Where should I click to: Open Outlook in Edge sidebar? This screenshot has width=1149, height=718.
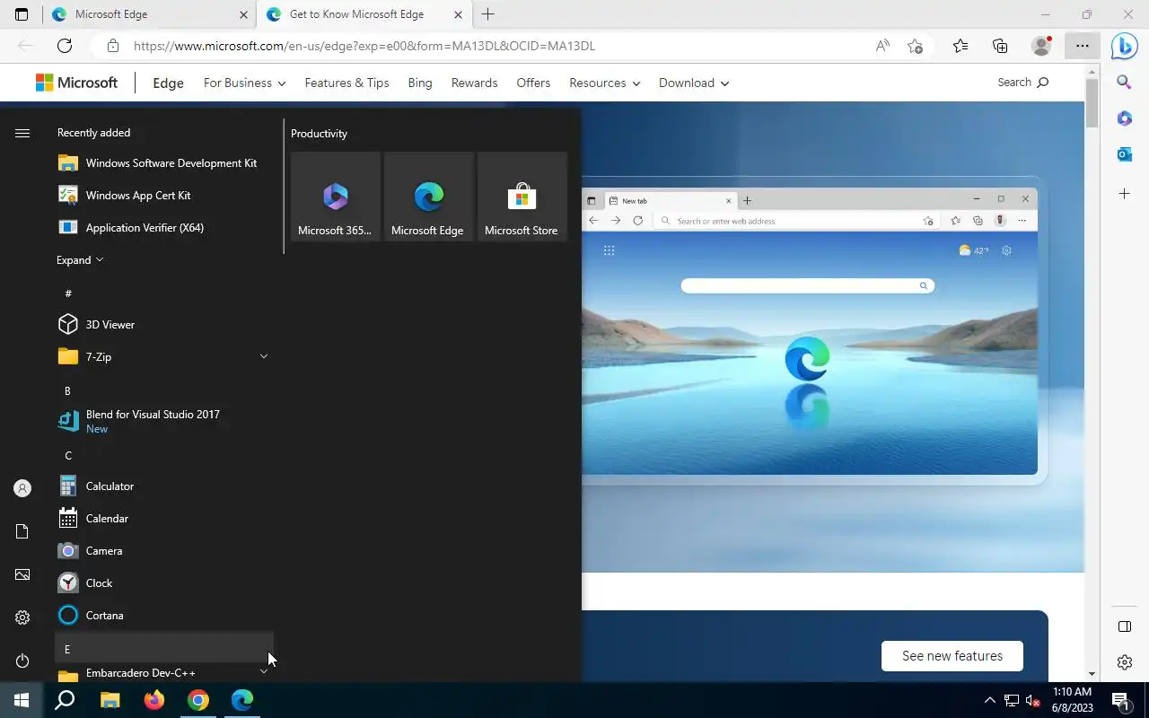1124,154
